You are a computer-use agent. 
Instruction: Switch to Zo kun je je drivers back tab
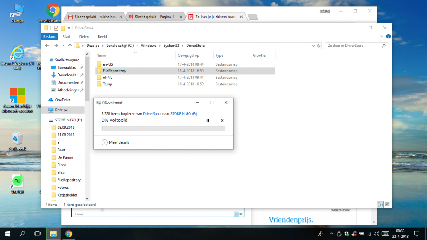[215, 17]
